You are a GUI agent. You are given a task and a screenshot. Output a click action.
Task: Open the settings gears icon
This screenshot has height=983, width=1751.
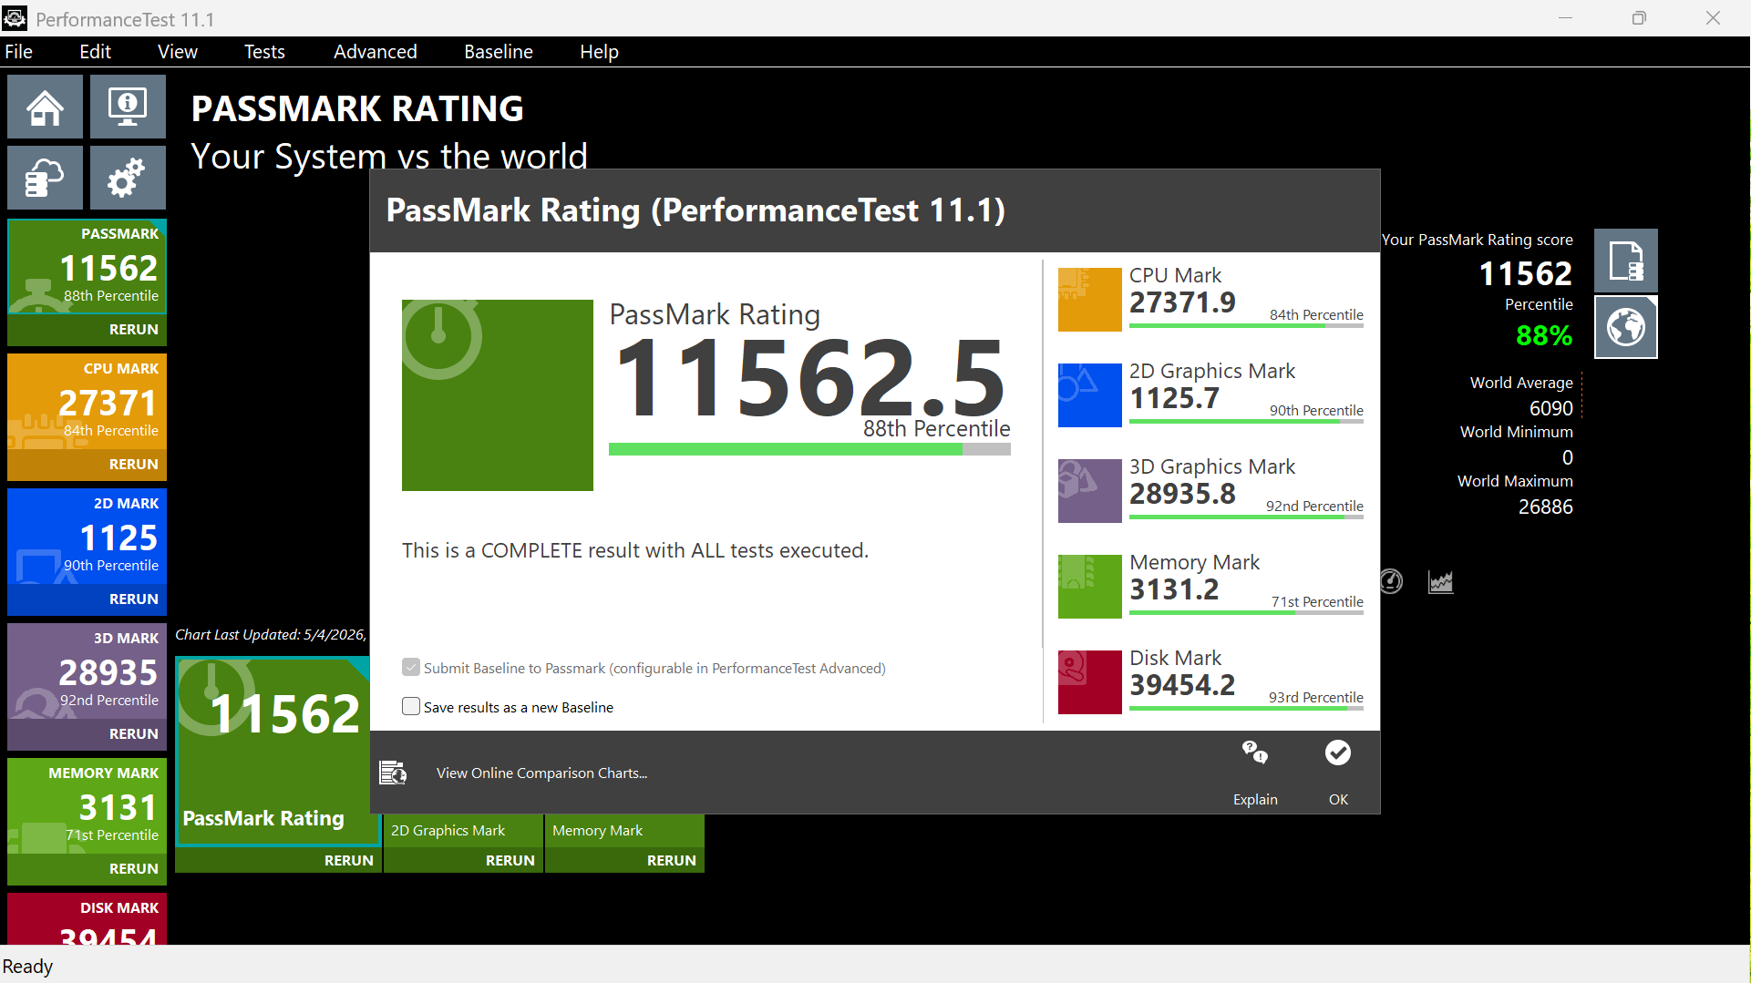(128, 178)
